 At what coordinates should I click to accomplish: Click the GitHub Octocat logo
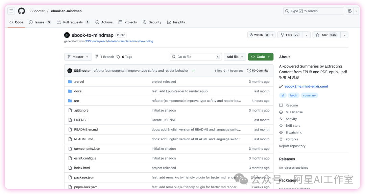click(21, 11)
